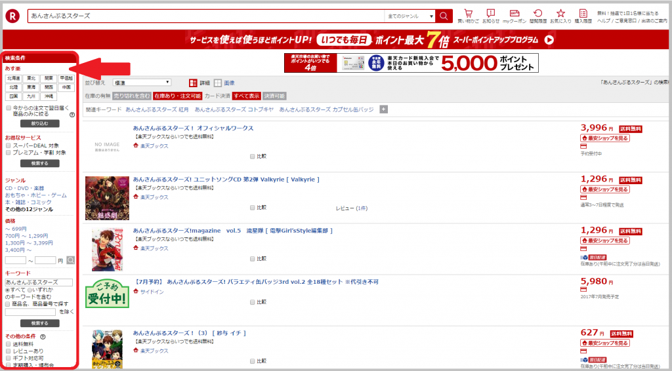The height and width of the screenshot is (371, 672).
Task: Select すべて表示 card payment filter
Action: pyautogui.click(x=247, y=96)
